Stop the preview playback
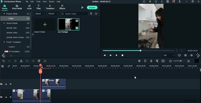The height and width of the screenshot is (103, 201). (x=122, y=55)
